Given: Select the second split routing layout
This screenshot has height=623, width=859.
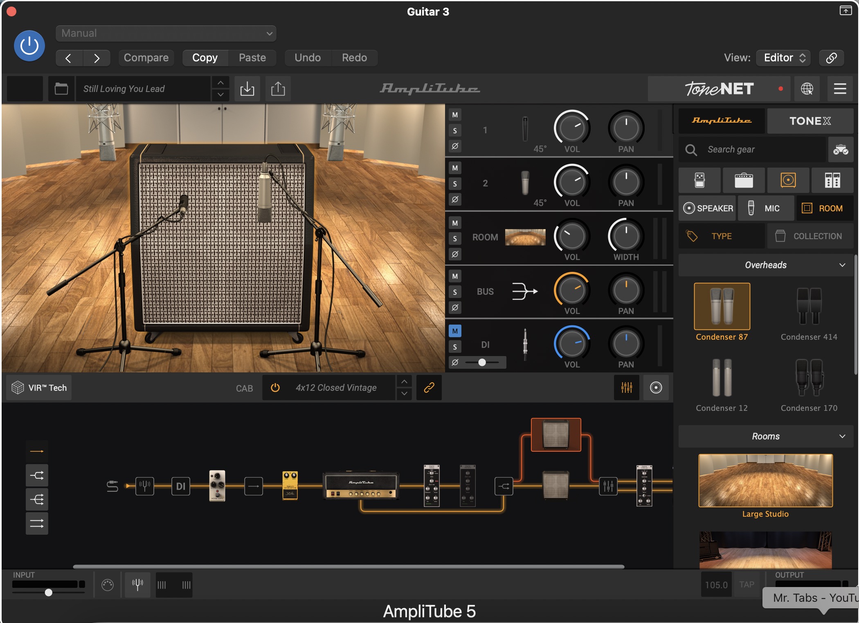Looking at the screenshot, I should 37,475.
